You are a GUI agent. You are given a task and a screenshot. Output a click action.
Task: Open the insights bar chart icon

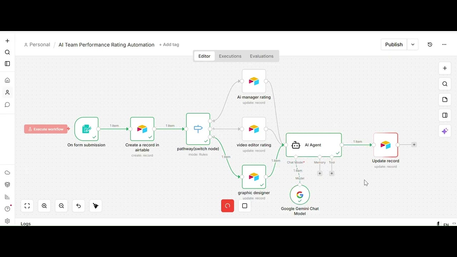tap(7, 197)
